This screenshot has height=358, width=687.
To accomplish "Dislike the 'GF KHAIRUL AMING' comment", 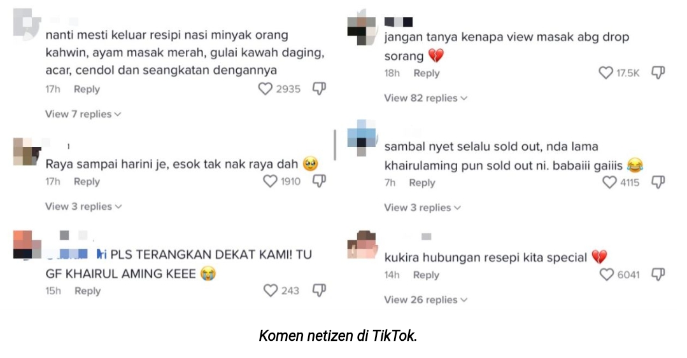I will click(319, 291).
